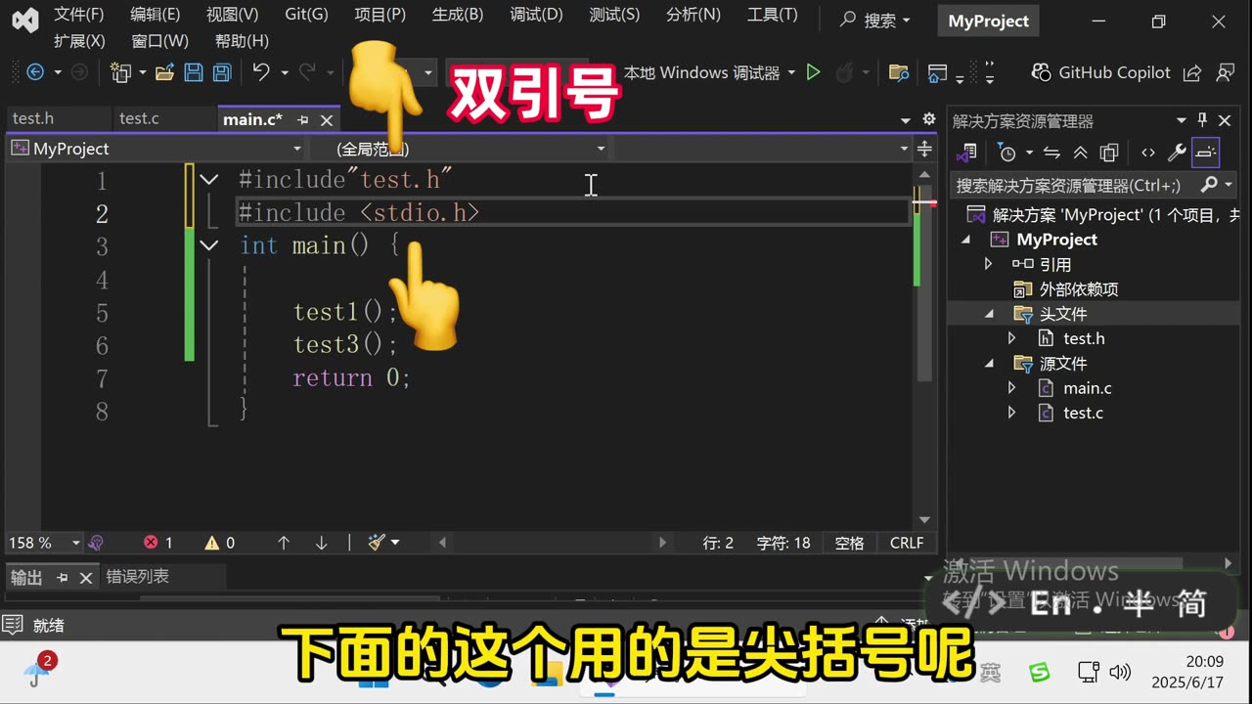Pin the main.c tab
The width and height of the screenshot is (1252, 704).
point(303,119)
